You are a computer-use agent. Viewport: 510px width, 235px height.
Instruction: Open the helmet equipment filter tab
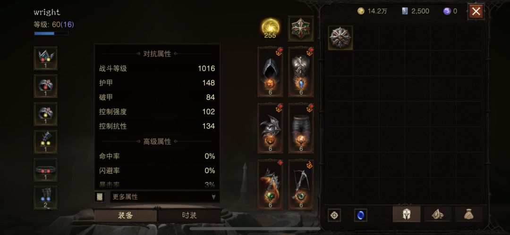point(406,214)
